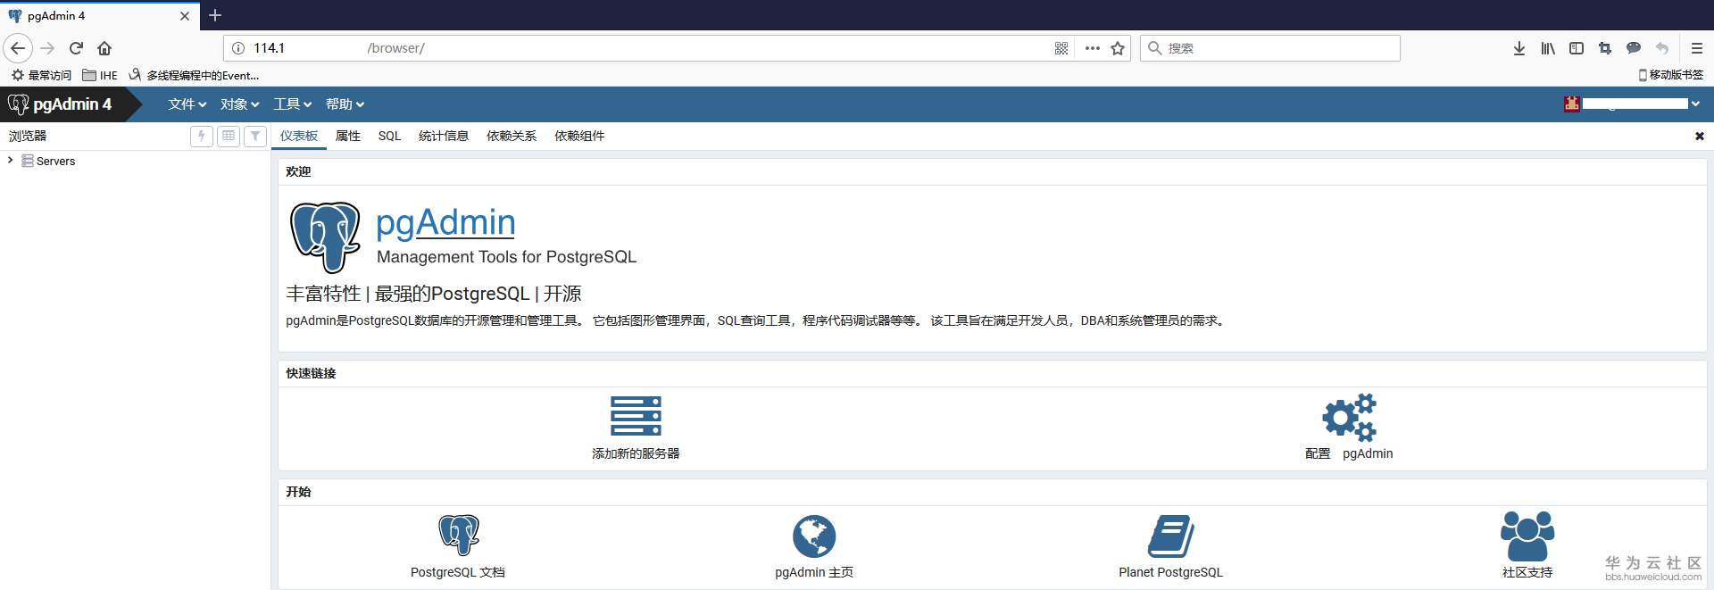Go to browser home page icon
This screenshot has width=1714, height=590.
tap(104, 48)
